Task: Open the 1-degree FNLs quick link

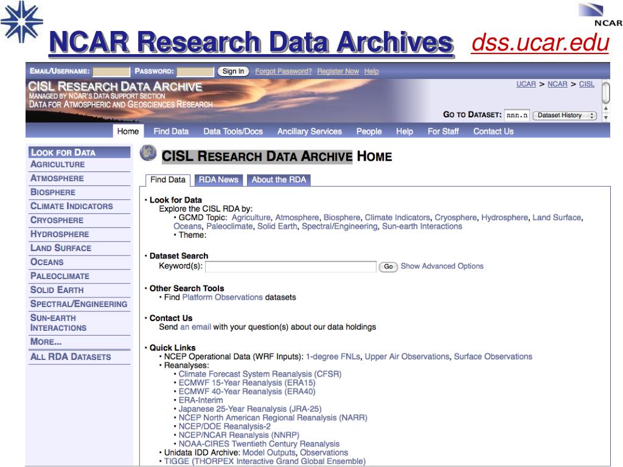Action: 333,356
